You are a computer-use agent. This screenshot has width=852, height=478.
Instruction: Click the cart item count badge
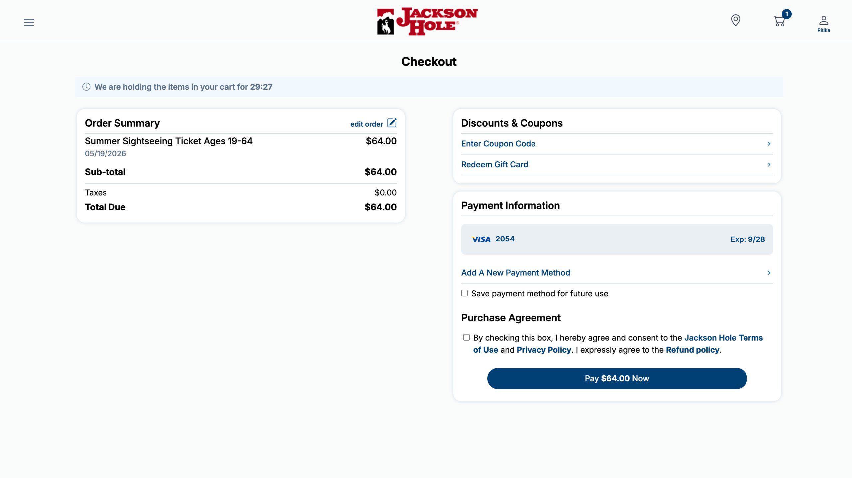786,14
